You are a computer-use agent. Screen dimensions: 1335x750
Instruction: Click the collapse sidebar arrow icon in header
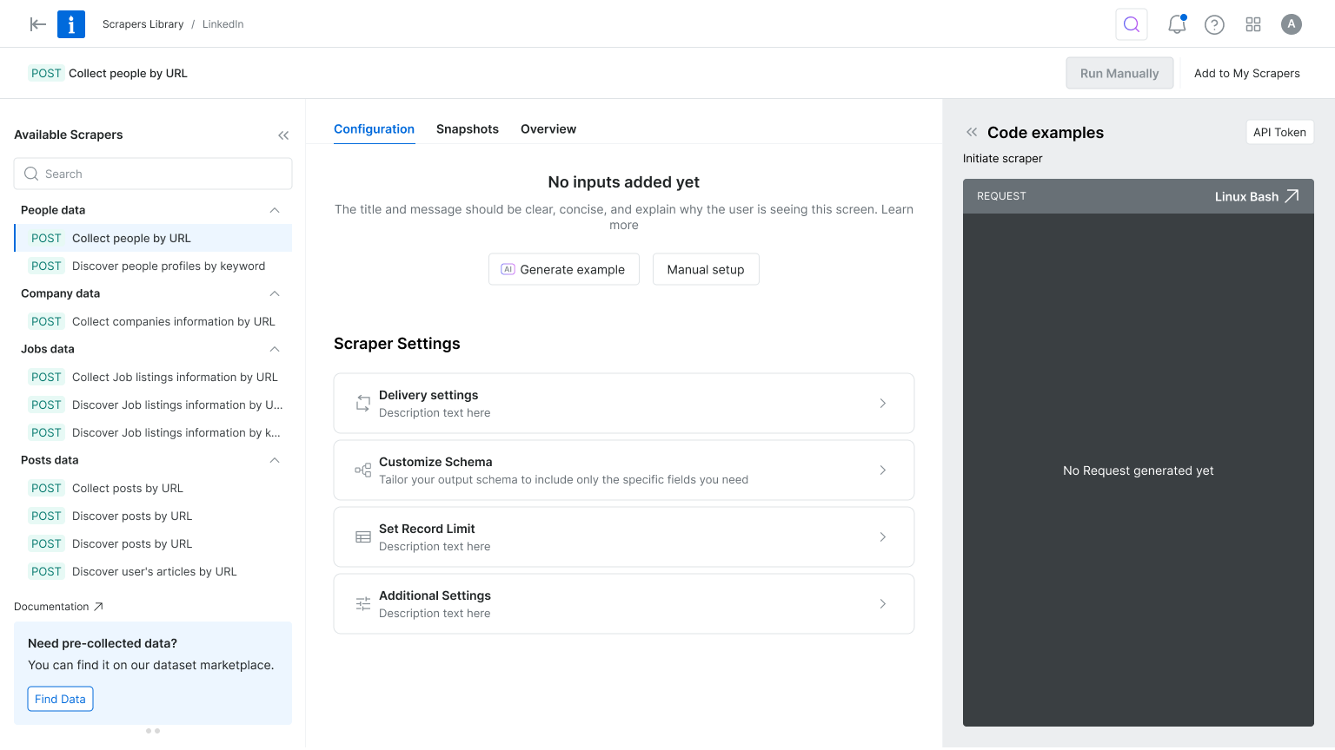pyautogui.click(x=37, y=24)
